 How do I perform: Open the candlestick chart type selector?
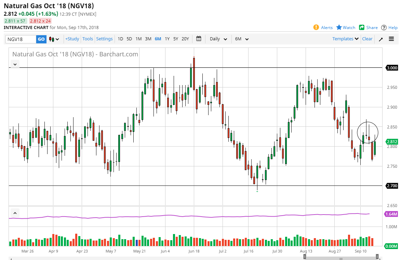coord(54,39)
